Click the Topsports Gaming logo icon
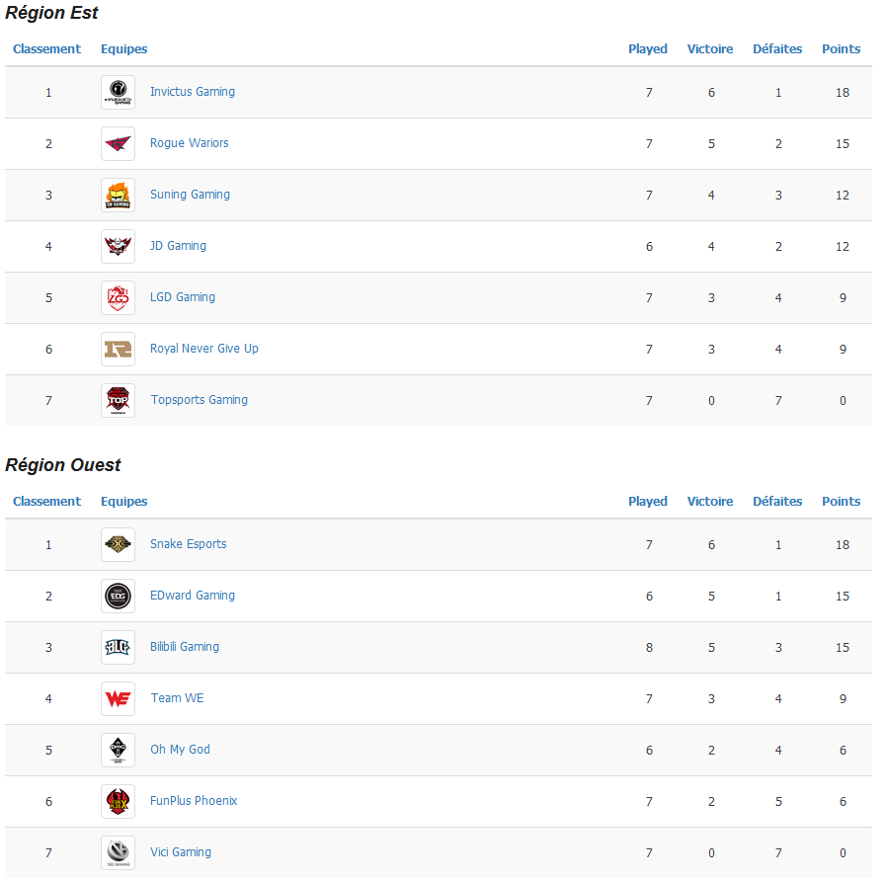 (x=119, y=401)
